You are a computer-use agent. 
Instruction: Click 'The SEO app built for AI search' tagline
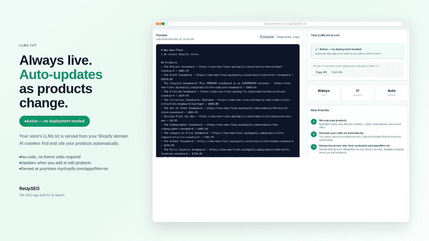coord(42,195)
